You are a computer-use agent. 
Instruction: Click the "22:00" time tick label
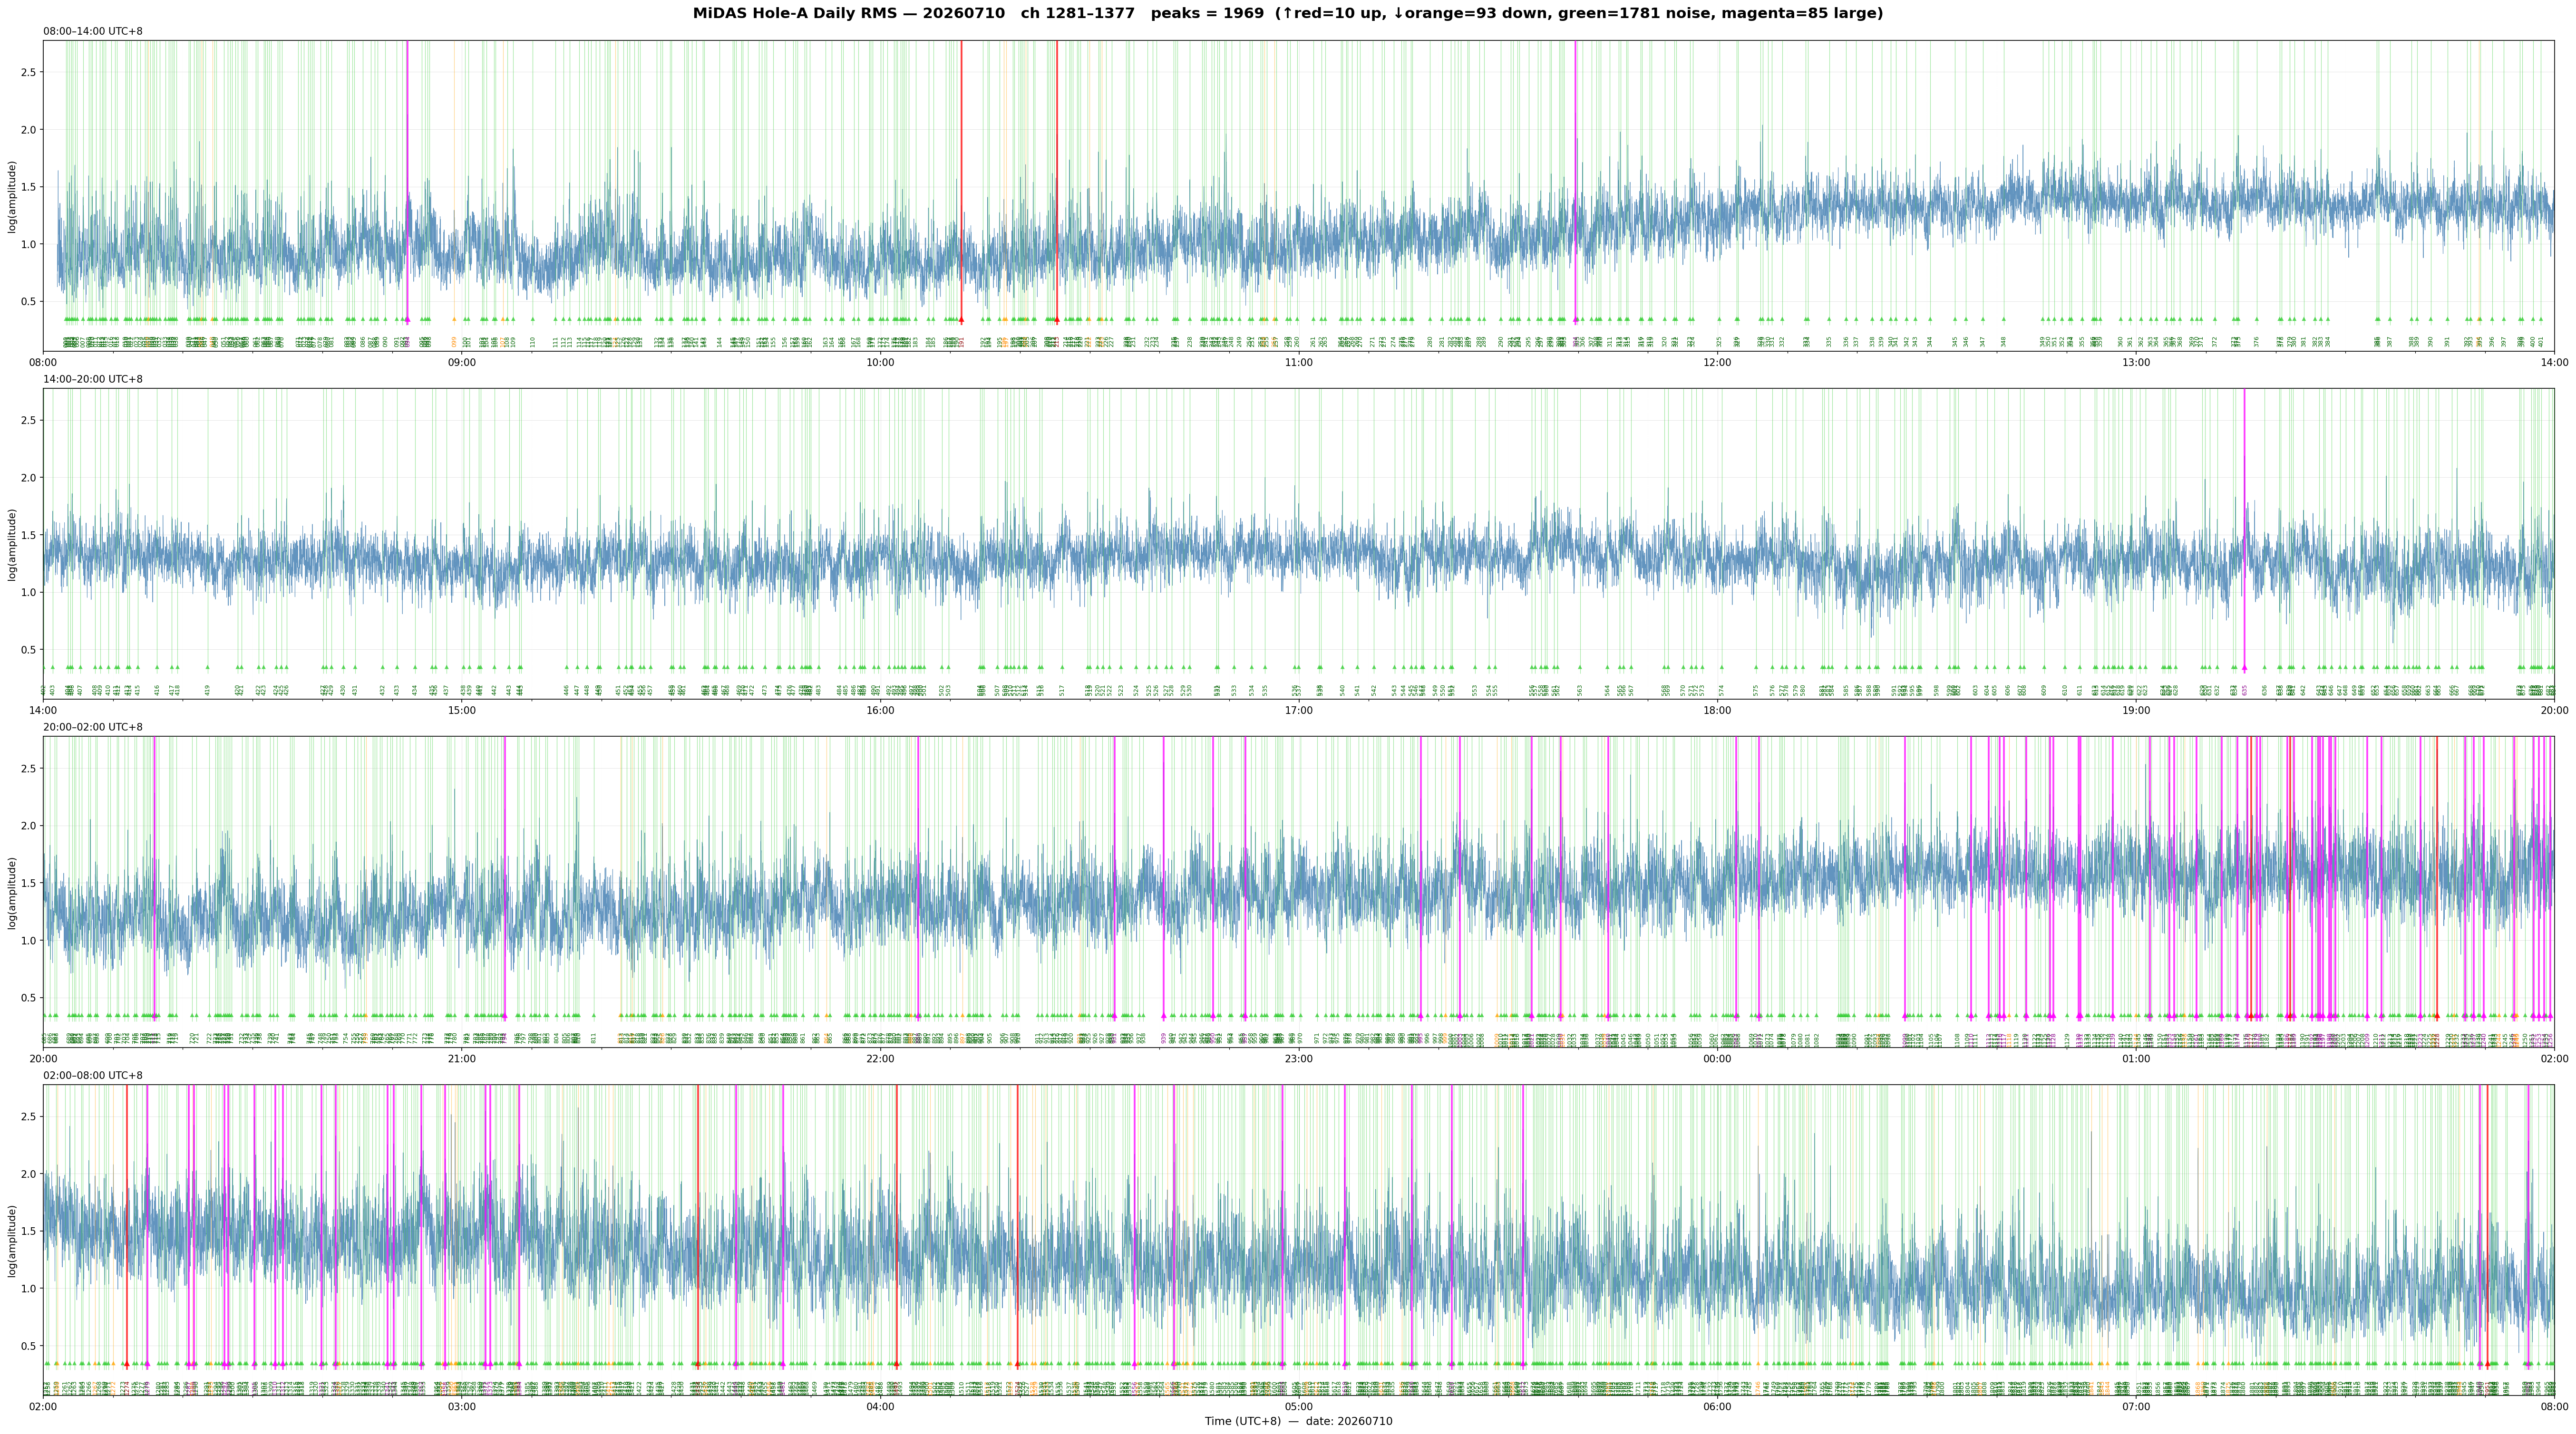tap(880, 1058)
